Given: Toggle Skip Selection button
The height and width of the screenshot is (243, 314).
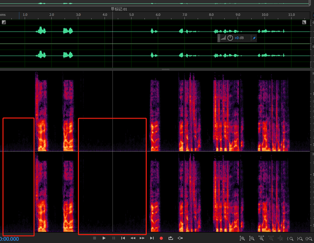Looking at the screenshot, I should tap(181, 238).
